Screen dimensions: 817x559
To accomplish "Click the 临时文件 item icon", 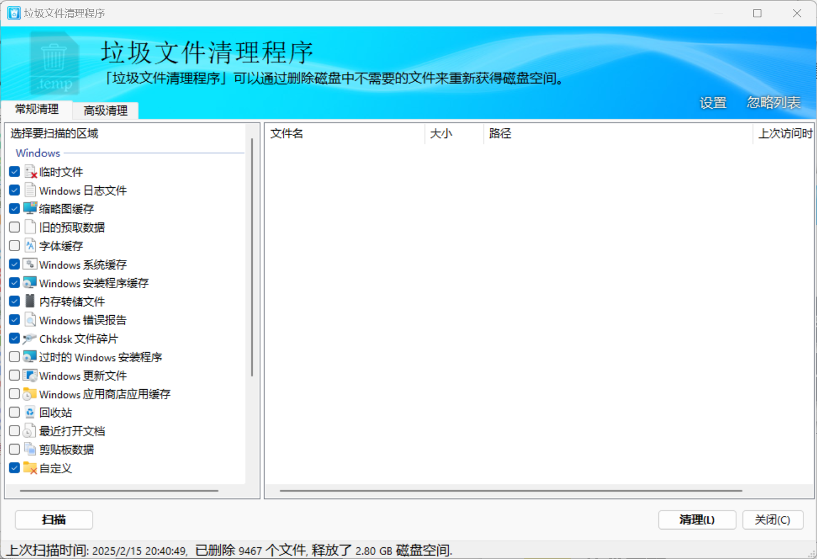I will click(30, 172).
